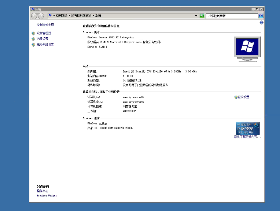Maximize the 系统 window
Screen dimensions: 280x211
coord(257,9)
